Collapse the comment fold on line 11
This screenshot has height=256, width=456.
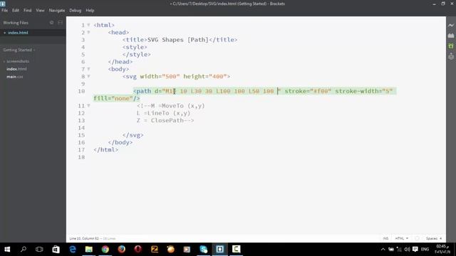88,106
